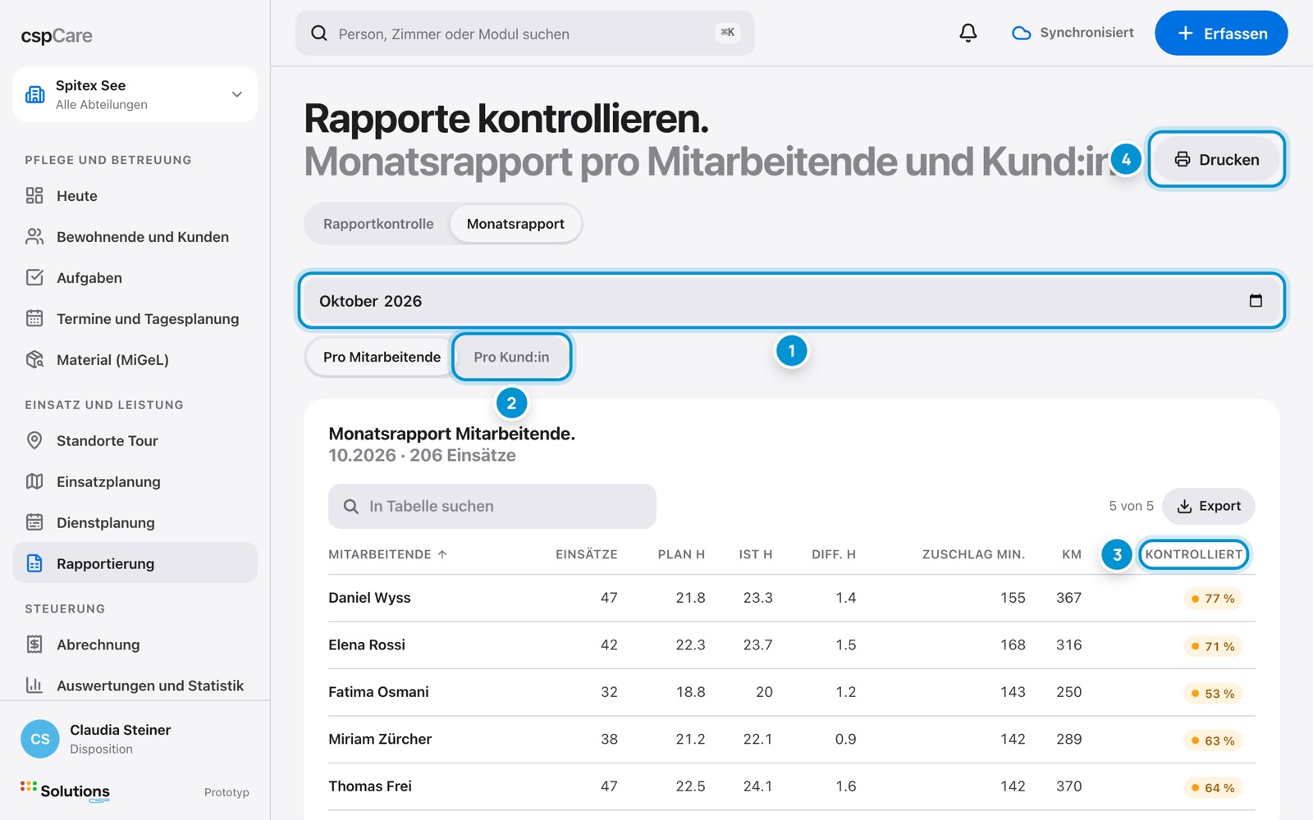The height and width of the screenshot is (820, 1313).
Task: Open the notifications bell
Action: 968,33
